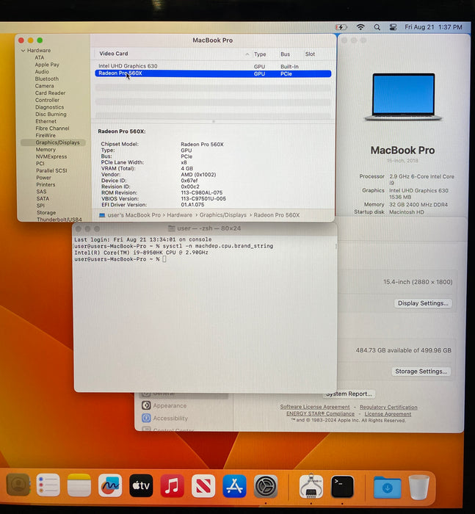
Task: Click the Slot column header
Action: pyautogui.click(x=310, y=54)
